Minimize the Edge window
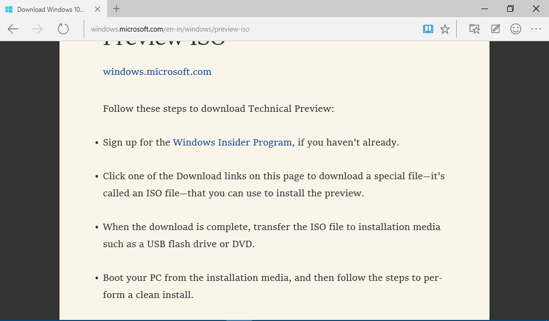 pos(485,9)
